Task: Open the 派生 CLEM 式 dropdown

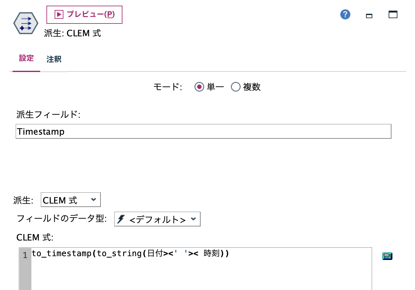Action: [70, 199]
